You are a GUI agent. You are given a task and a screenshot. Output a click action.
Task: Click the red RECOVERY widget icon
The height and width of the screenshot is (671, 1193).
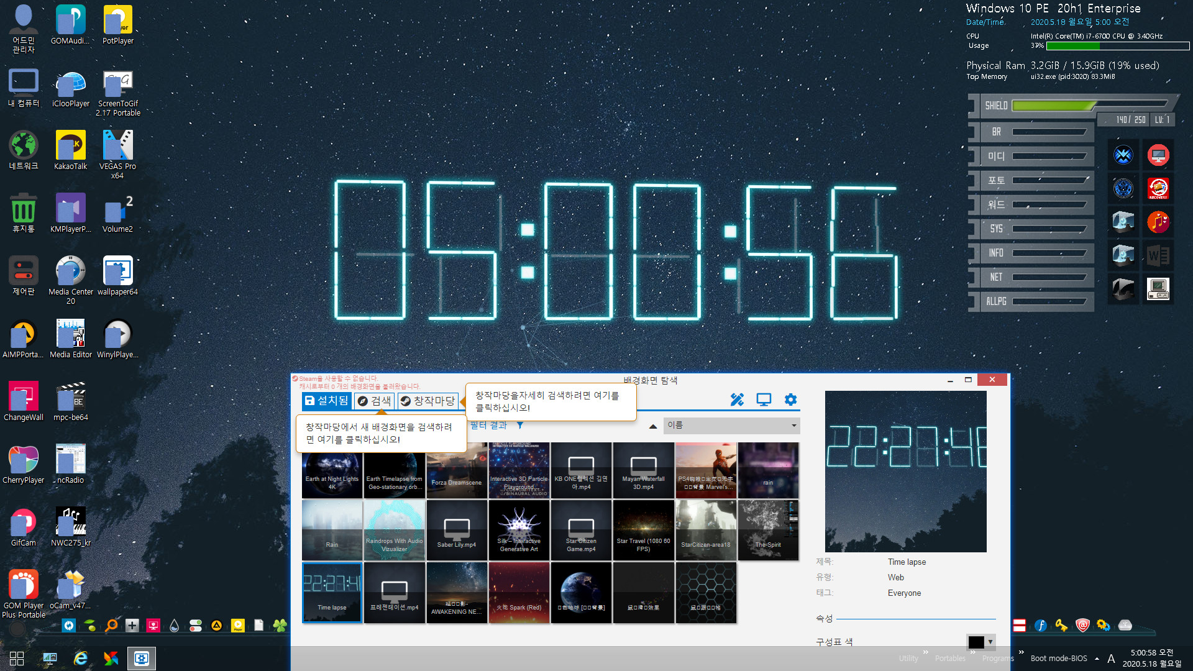pos(1158,188)
